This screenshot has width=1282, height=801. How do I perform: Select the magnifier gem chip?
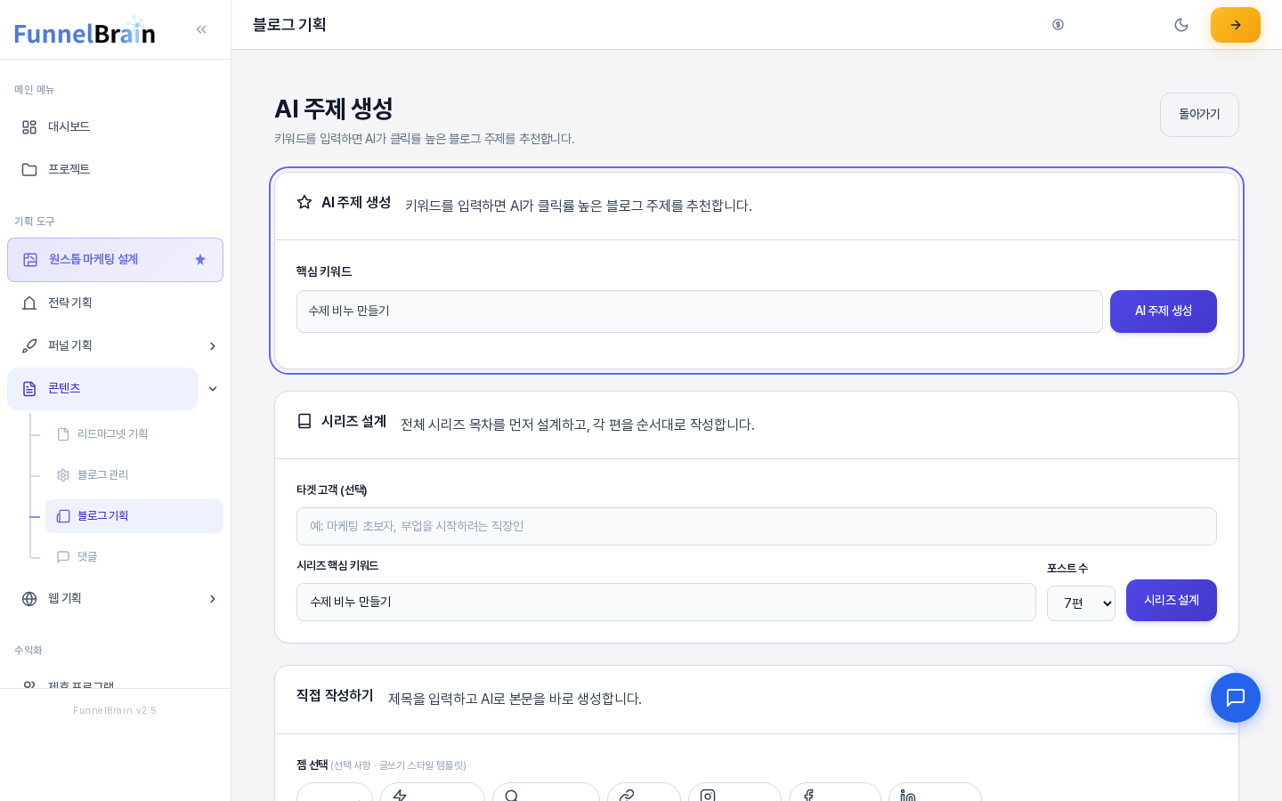[546, 794]
